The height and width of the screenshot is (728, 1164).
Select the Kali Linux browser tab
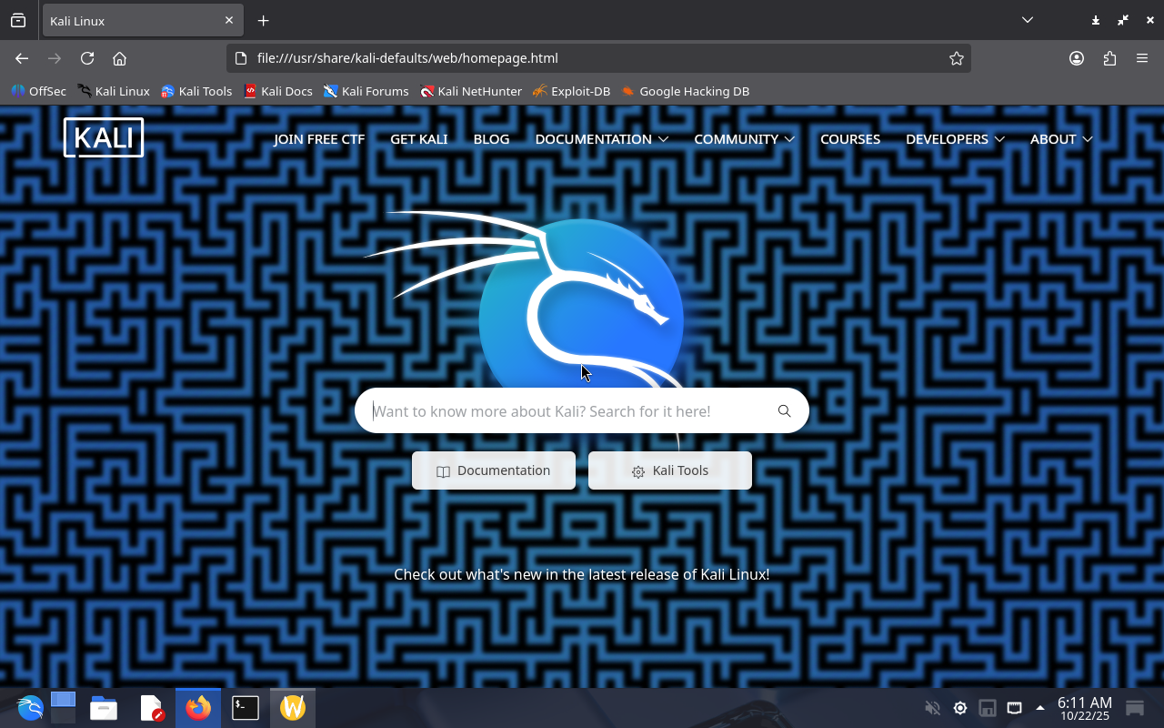pos(127,21)
